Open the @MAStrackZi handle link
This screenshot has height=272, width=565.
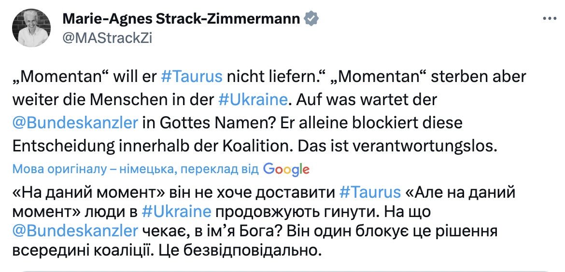(x=107, y=38)
